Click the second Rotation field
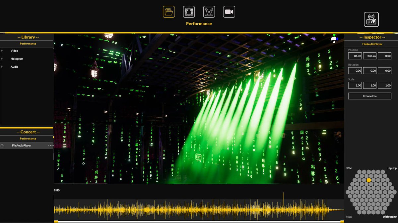The height and width of the screenshot is (223, 398). pyautogui.click(x=370, y=71)
